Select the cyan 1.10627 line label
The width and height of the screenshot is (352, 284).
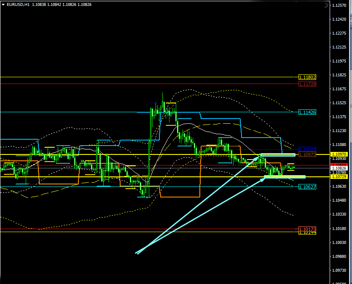307,187
